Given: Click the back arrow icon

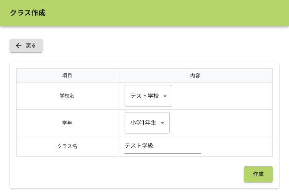Looking at the screenshot, I should click(x=18, y=46).
